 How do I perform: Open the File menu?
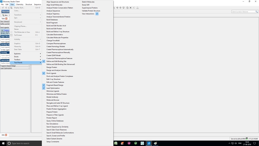click(2, 5)
